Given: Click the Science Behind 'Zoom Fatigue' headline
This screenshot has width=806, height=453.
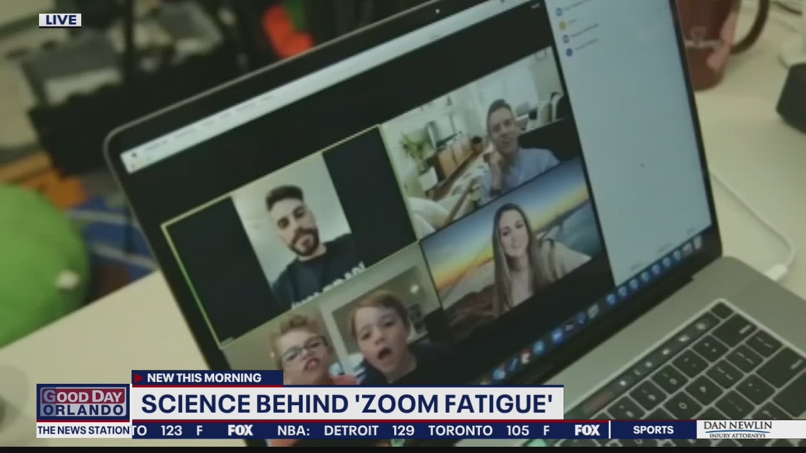Looking at the screenshot, I should (x=346, y=404).
